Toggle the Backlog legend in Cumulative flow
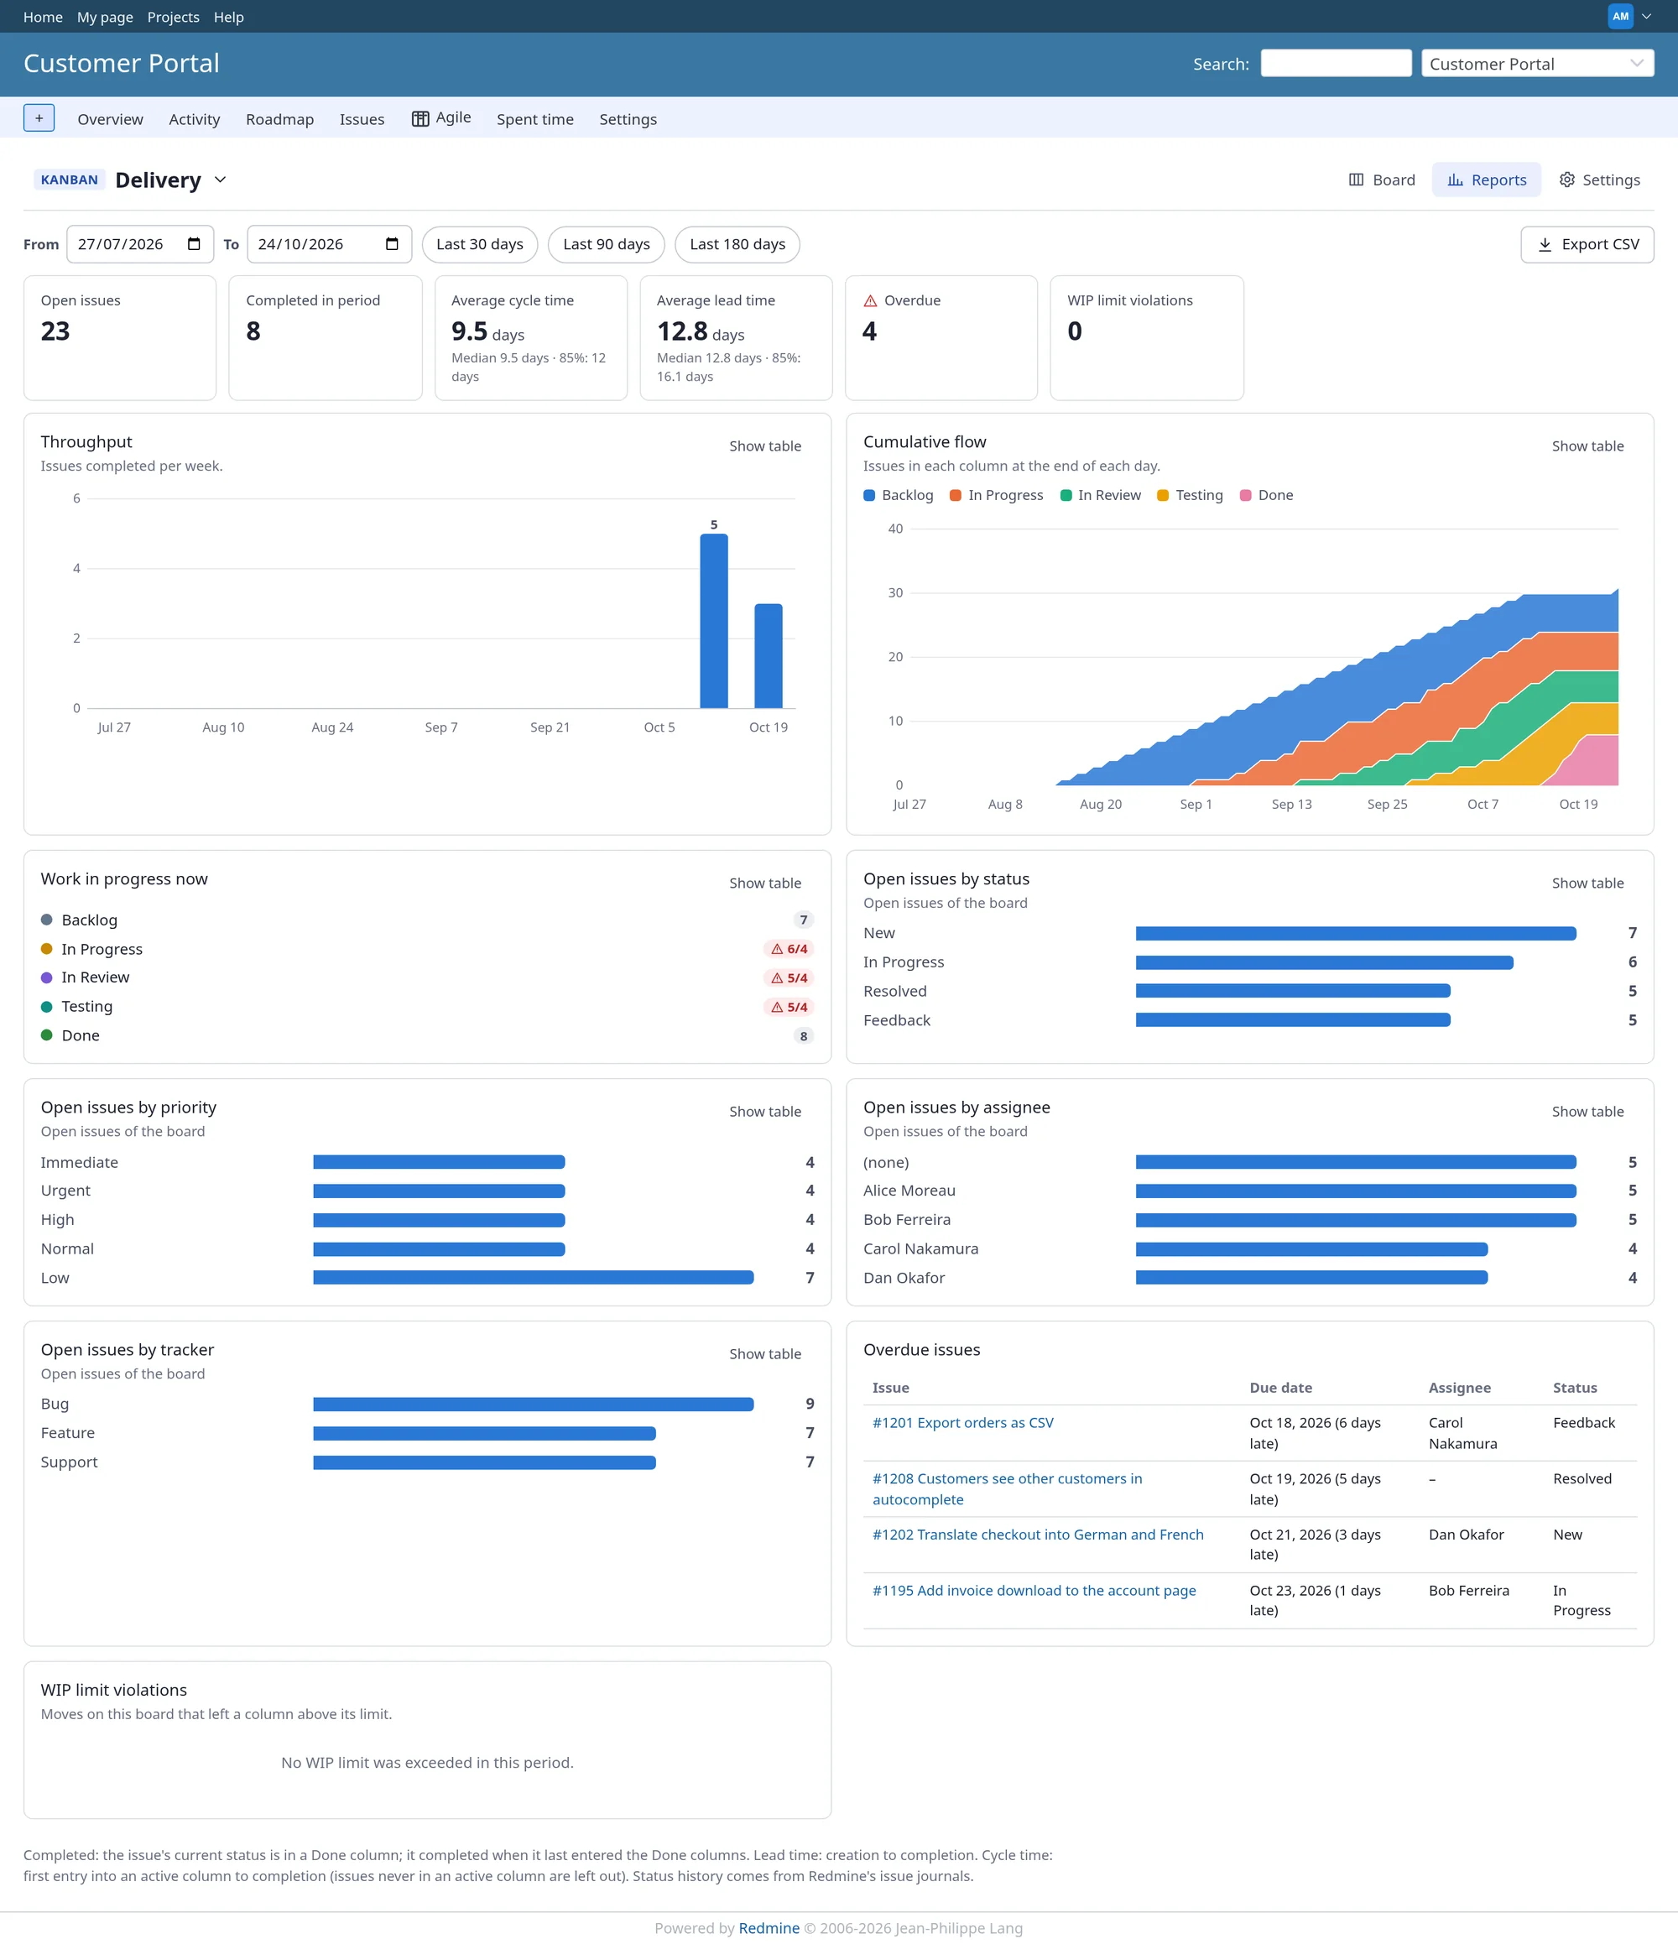This screenshot has height=1944, width=1678. [898, 495]
